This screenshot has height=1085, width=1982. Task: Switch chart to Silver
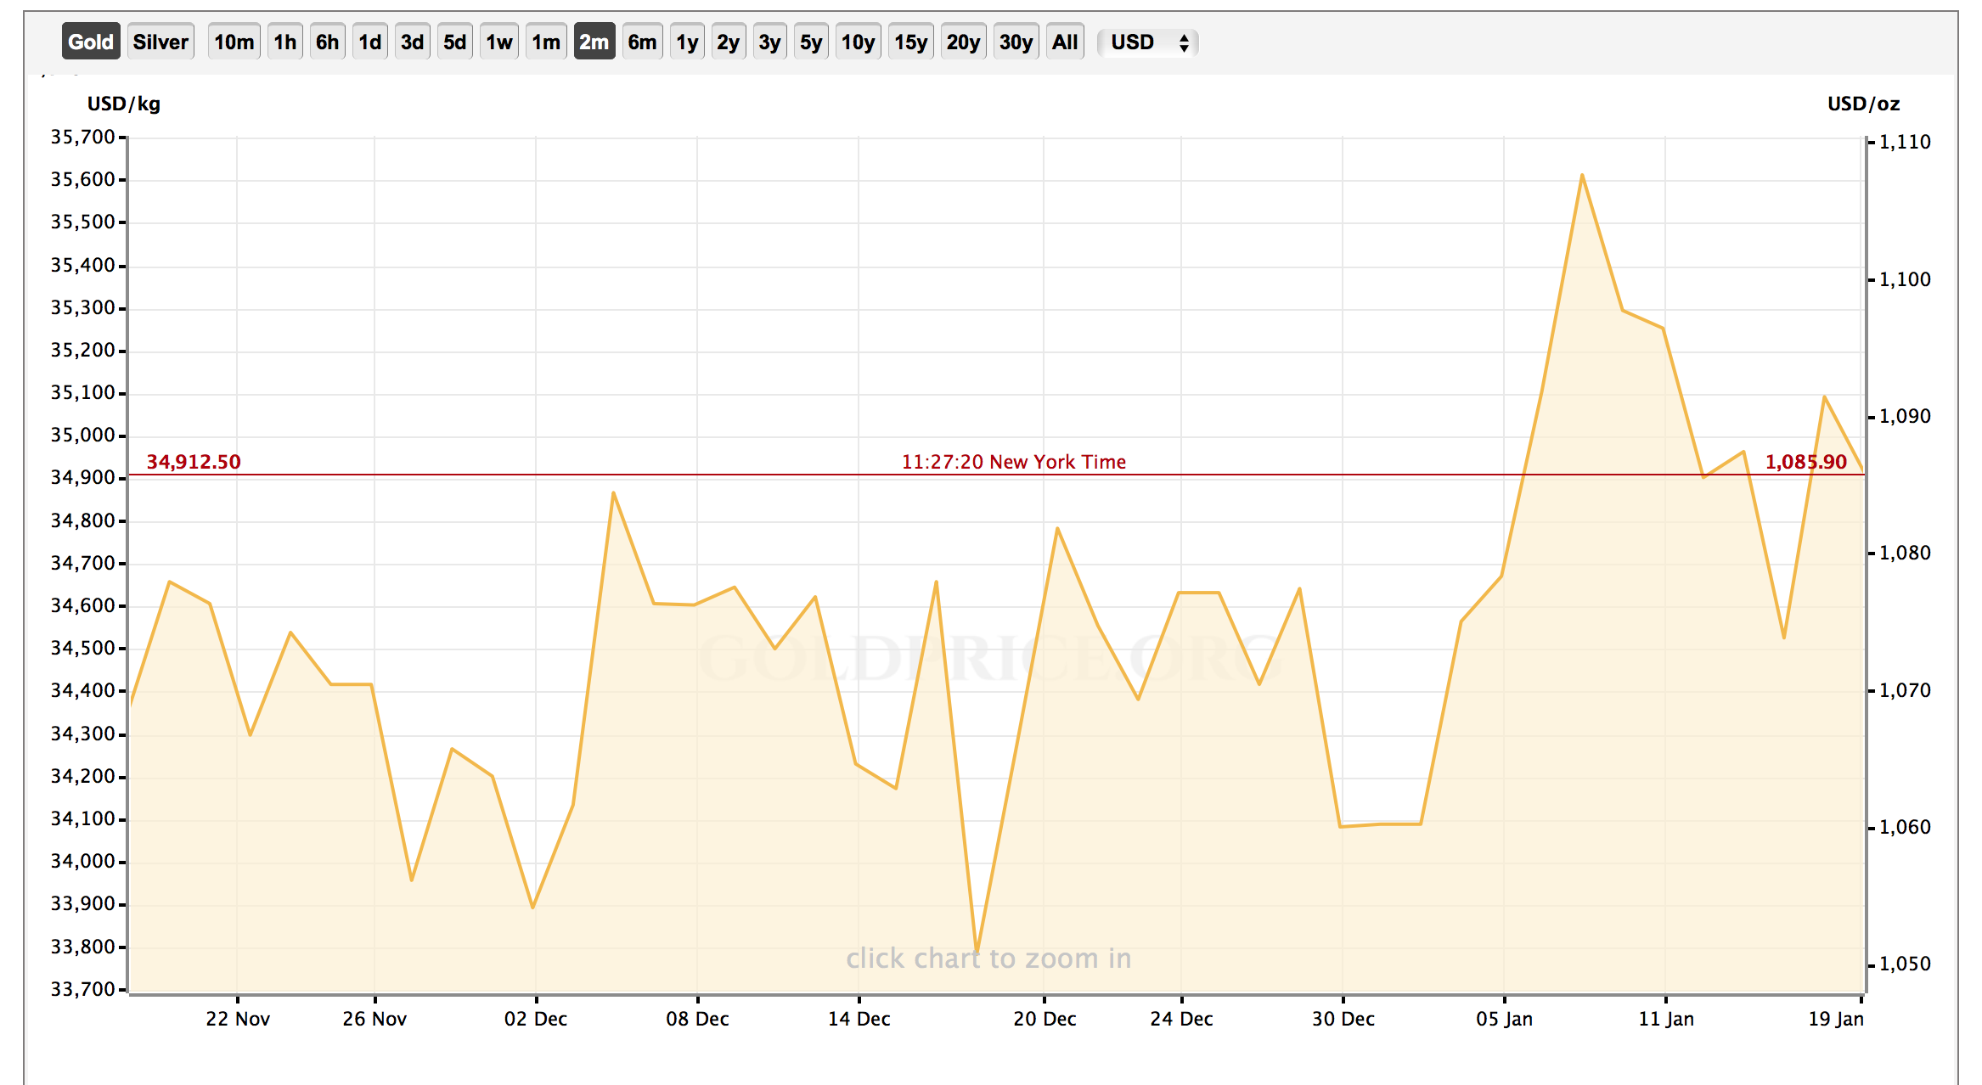160,42
